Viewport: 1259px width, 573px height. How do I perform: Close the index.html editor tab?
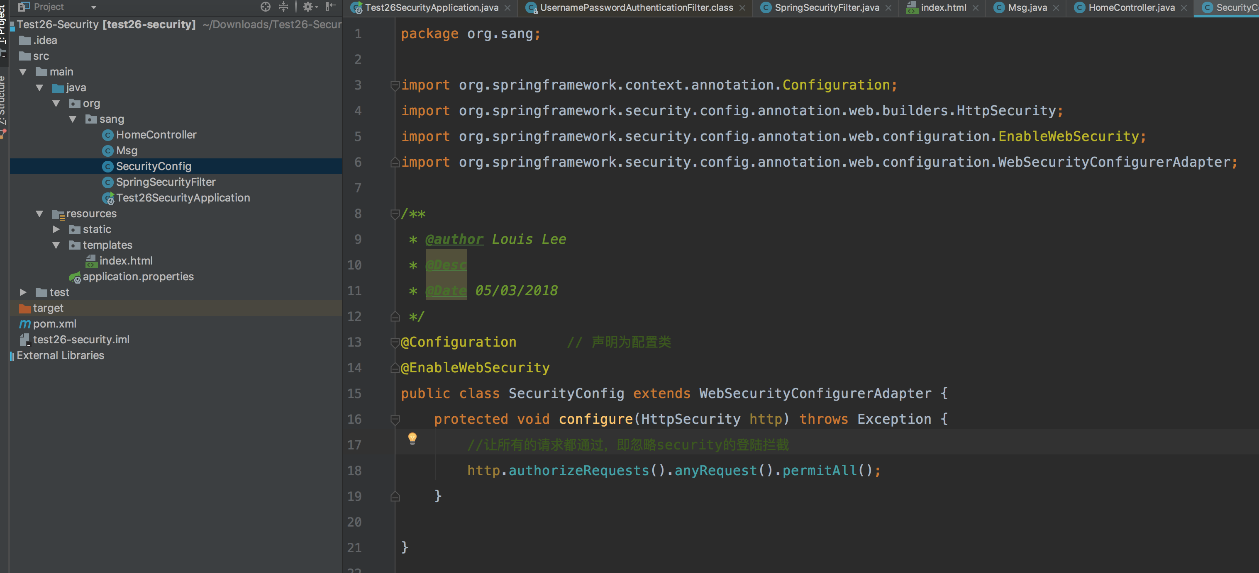[976, 8]
